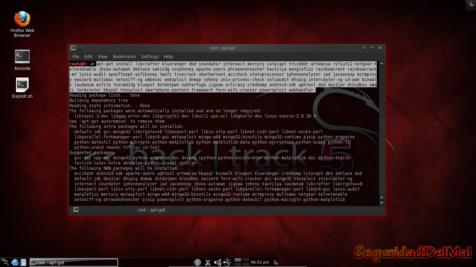Open a new session from Konsole's tab bar icon
The image size is (476, 267).
(x=75, y=210)
